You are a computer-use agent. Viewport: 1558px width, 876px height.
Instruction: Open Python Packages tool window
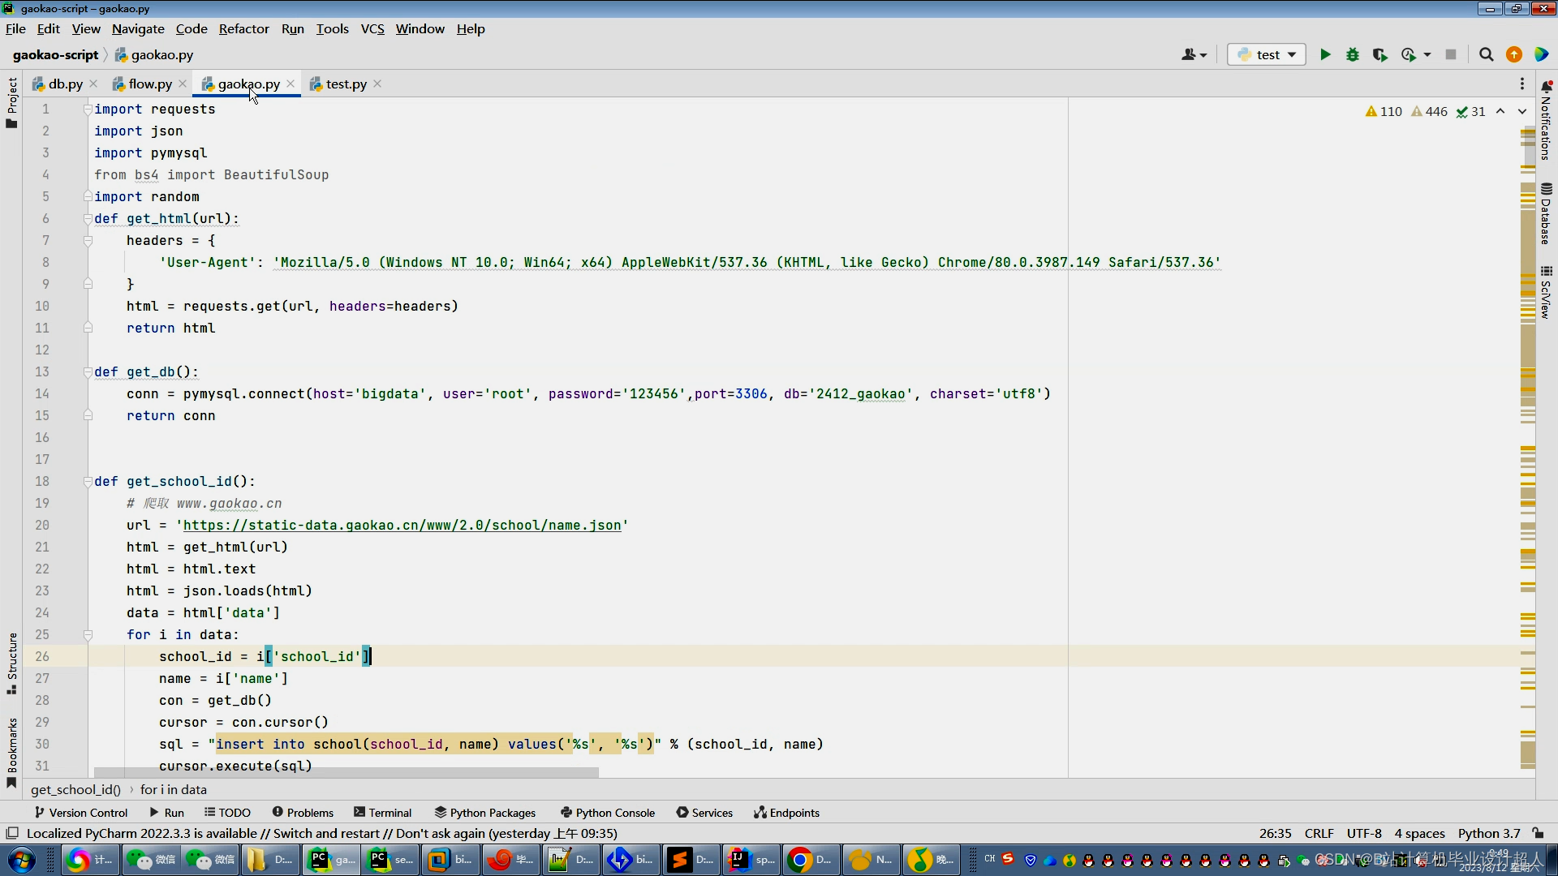pos(485,812)
